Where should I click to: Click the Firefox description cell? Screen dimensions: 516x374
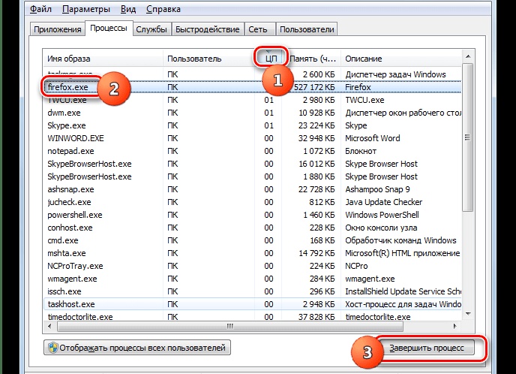tap(358, 87)
